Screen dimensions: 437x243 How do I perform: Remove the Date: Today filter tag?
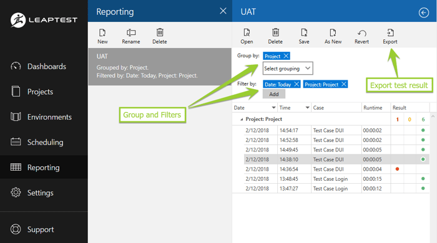[297, 84]
